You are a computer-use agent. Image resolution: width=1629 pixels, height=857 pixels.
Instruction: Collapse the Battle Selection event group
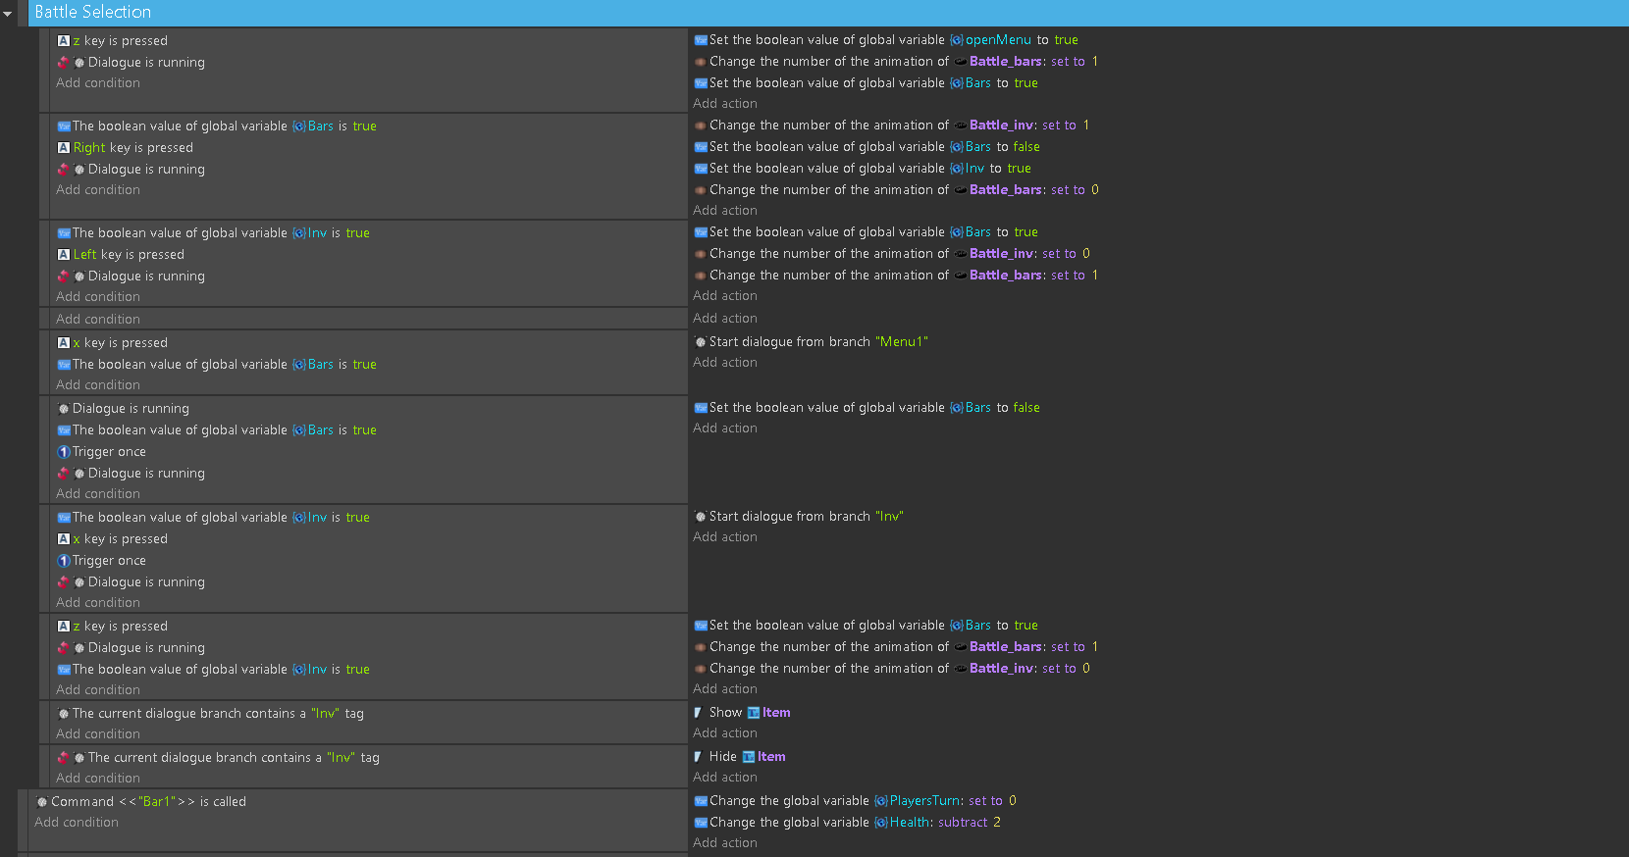(x=8, y=14)
